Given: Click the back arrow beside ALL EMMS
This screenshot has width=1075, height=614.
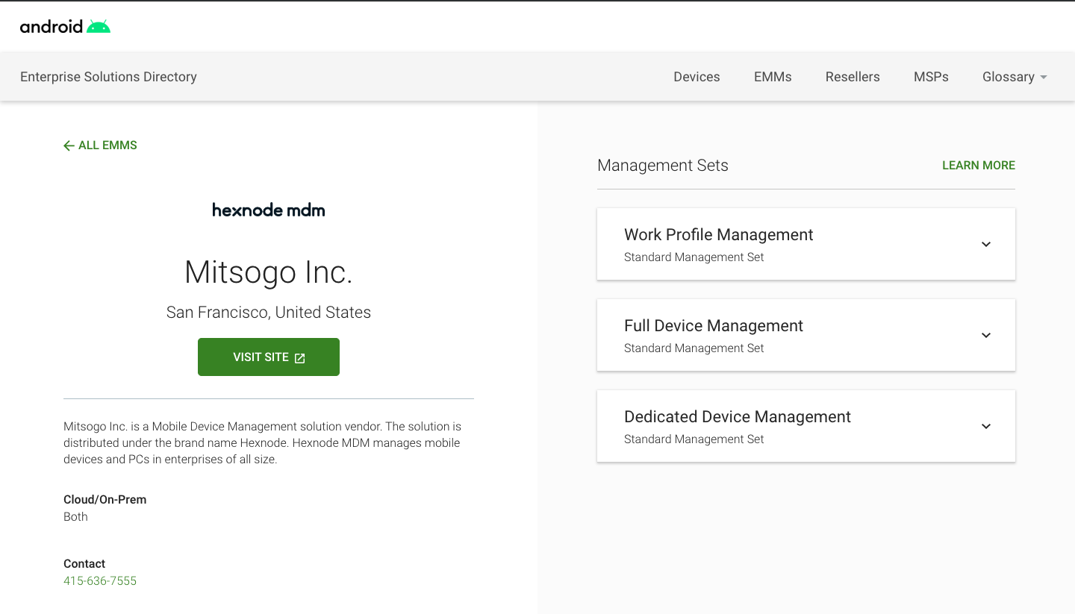Looking at the screenshot, I should click(x=69, y=145).
